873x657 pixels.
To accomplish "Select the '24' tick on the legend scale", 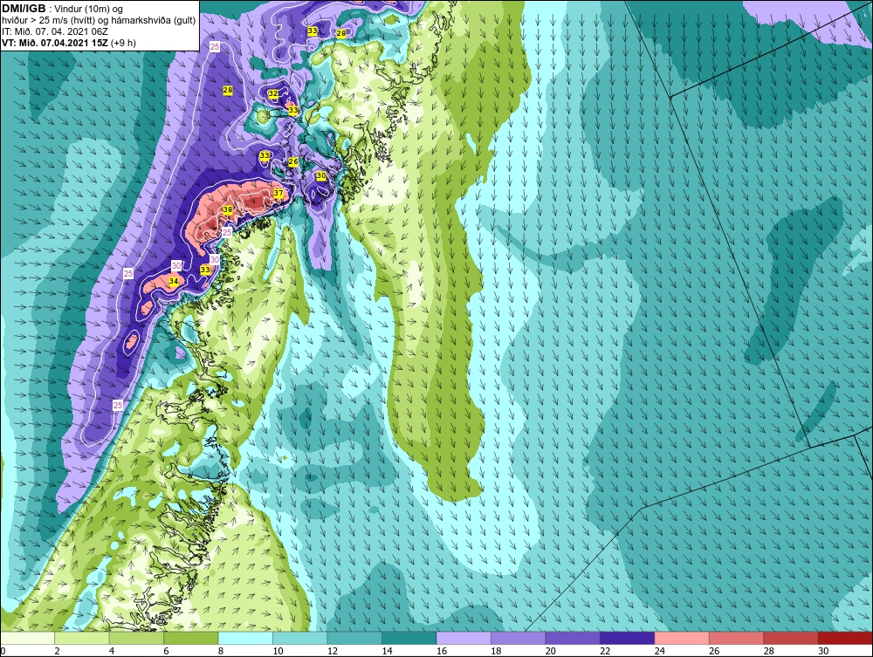I will point(660,651).
